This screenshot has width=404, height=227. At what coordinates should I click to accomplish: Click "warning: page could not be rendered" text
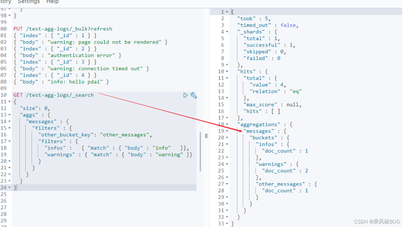pyautogui.click(x=104, y=42)
